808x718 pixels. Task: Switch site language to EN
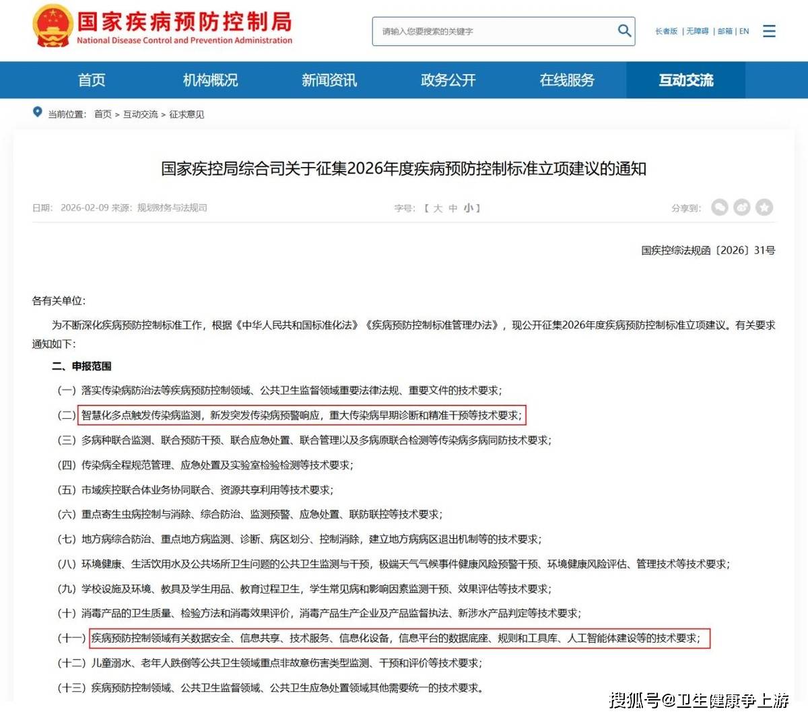(744, 31)
